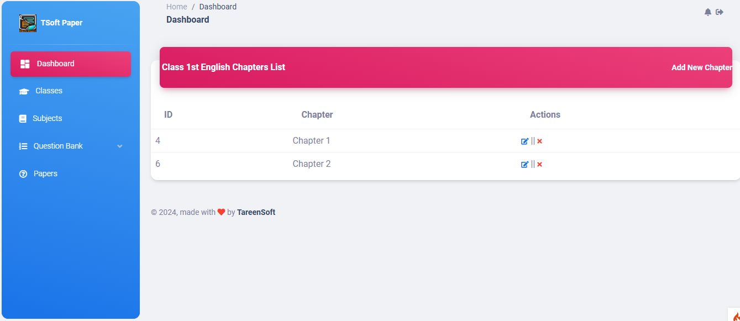Click the TSoft Paper logo icon
740x321 pixels.
point(28,23)
